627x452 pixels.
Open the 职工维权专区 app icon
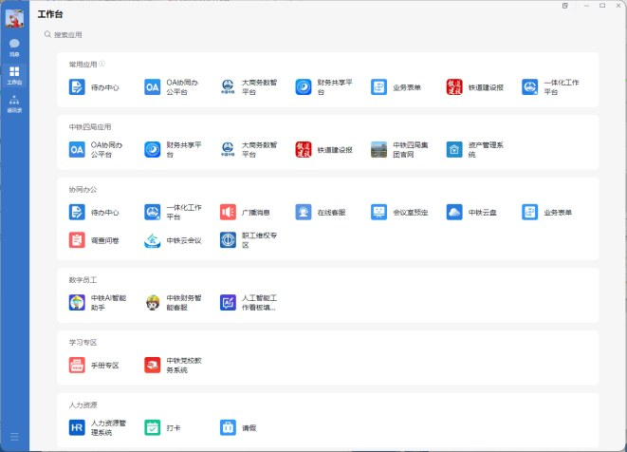click(228, 240)
